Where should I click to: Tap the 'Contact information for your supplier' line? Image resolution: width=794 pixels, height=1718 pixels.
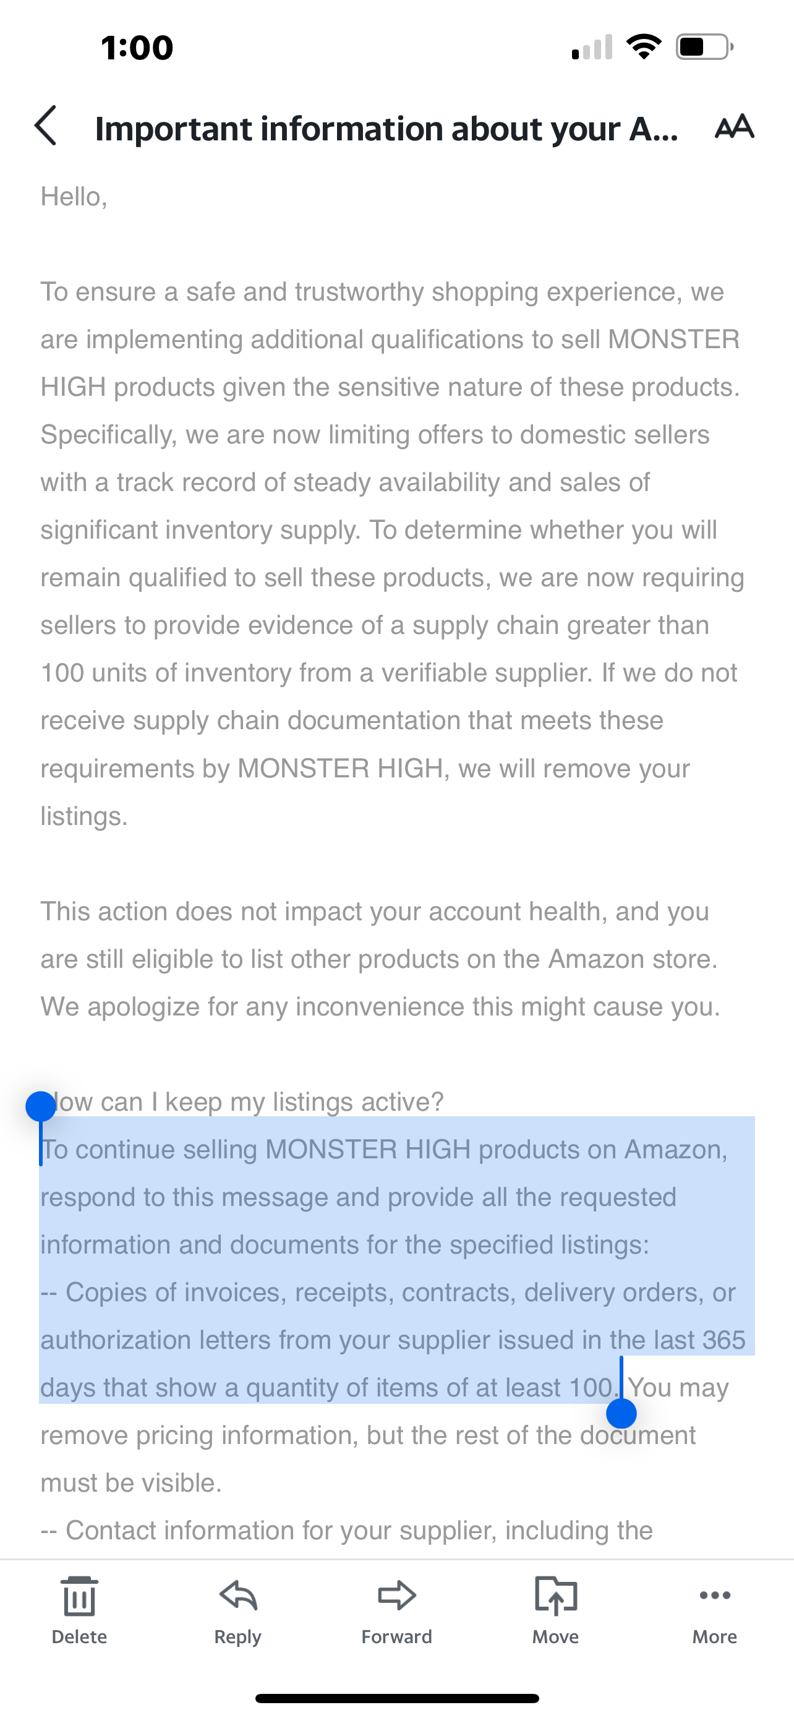347,1530
